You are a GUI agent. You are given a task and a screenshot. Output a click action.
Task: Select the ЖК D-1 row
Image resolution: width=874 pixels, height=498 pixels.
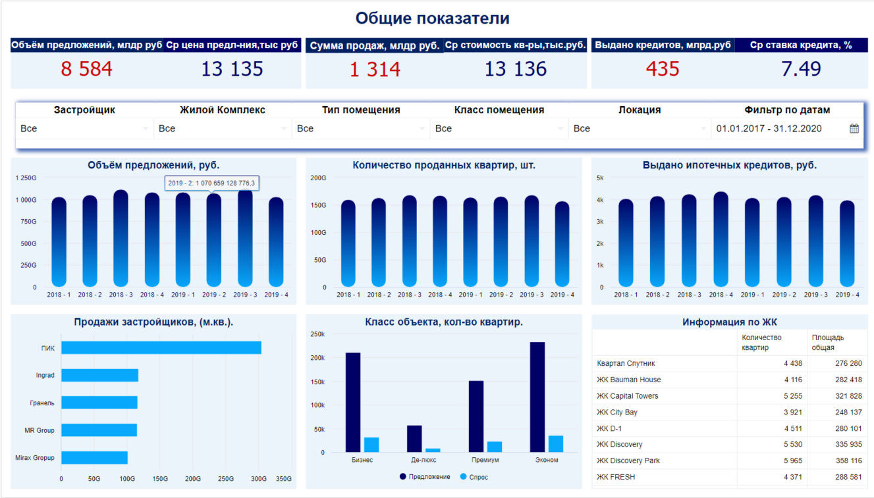pos(730,428)
